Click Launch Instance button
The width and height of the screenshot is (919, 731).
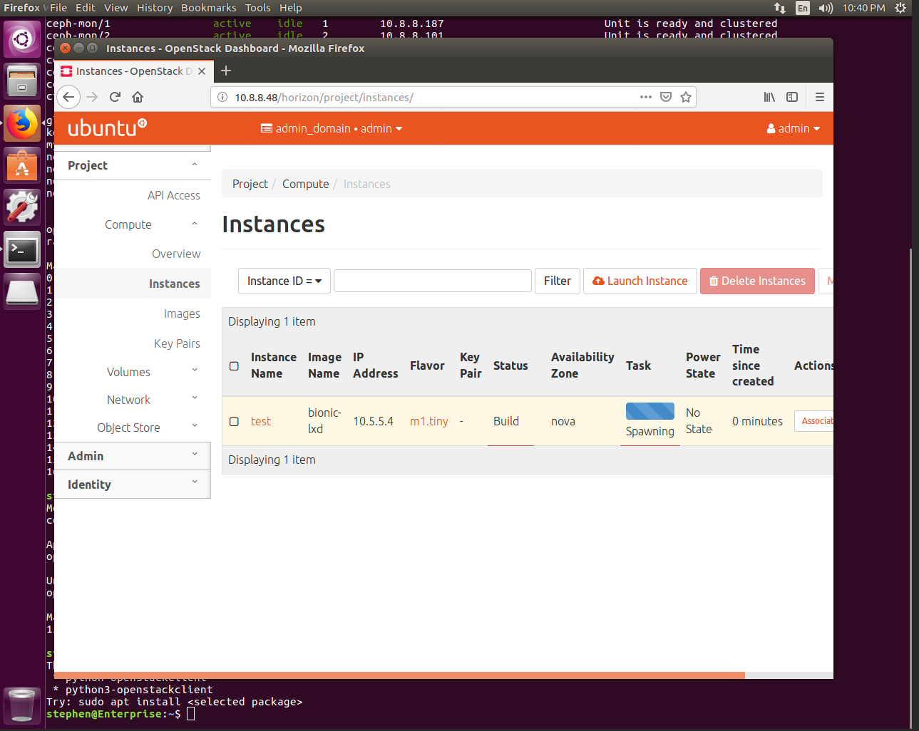click(640, 281)
